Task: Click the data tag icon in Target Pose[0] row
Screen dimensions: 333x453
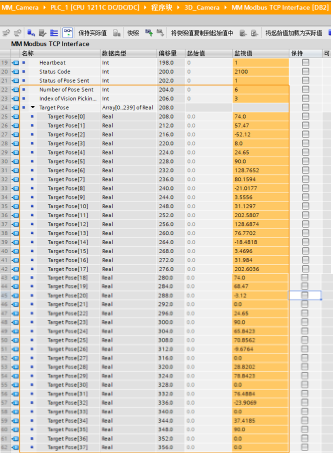Action: coord(15,116)
